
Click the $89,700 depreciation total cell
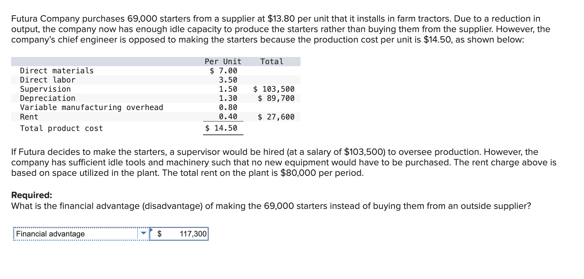(x=276, y=98)
